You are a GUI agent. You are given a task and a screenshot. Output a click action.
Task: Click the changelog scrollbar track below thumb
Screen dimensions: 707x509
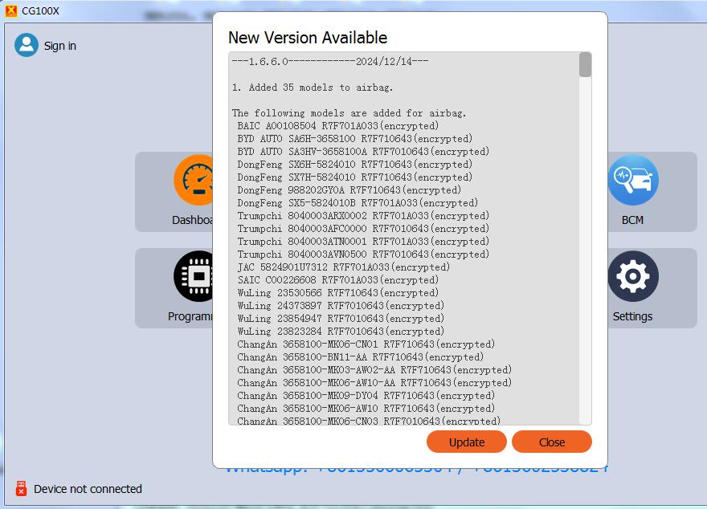tap(585, 250)
